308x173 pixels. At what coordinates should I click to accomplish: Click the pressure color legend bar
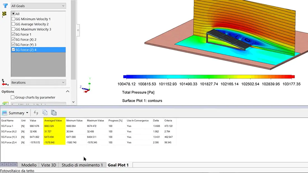coord(209,77)
